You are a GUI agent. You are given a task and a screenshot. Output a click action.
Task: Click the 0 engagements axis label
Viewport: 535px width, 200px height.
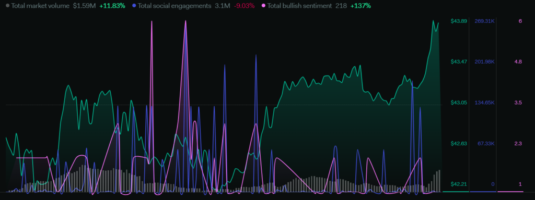coord(493,184)
